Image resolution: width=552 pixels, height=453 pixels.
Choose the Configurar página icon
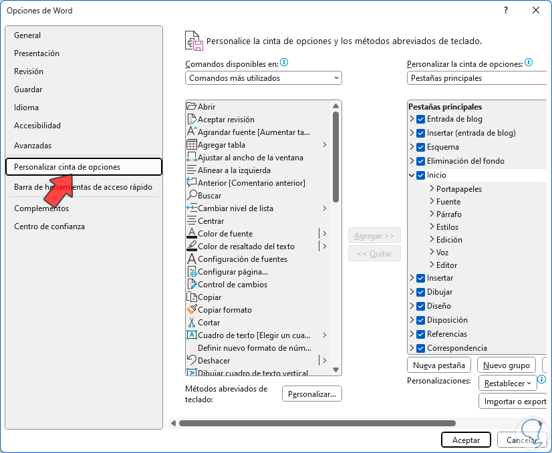coord(192,271)
